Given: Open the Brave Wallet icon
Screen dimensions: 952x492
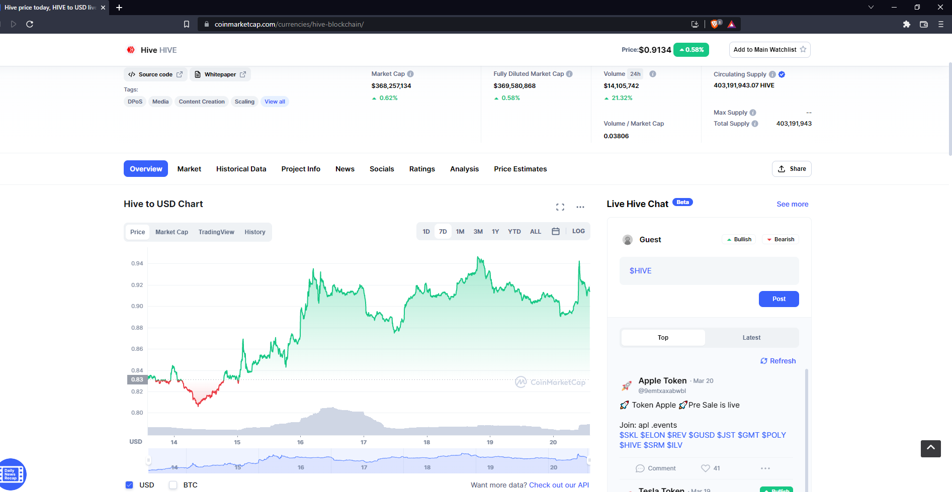Looking at the screenshot, I should (924, 24).
